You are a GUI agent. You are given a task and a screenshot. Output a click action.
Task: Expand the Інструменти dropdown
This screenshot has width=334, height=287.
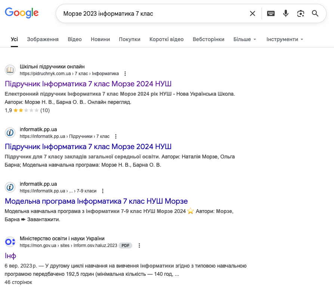pyautogui.click(x=285, y=39)
